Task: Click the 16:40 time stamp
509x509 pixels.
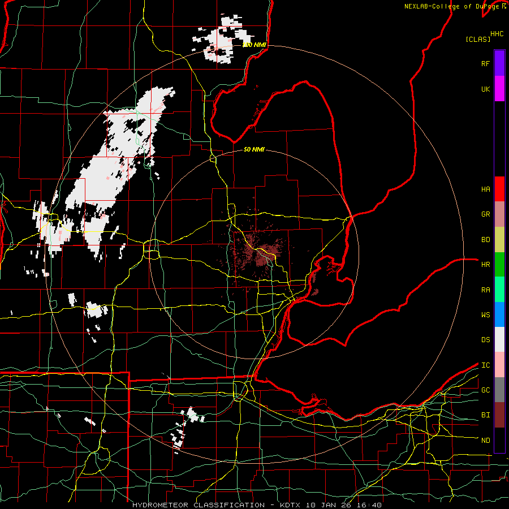Action: tap(370, 505)
